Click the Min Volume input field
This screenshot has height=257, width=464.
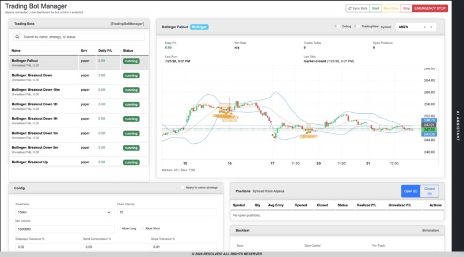(65, 229)
